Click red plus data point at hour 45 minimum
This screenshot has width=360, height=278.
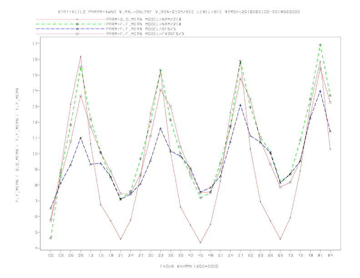(200, 243)
